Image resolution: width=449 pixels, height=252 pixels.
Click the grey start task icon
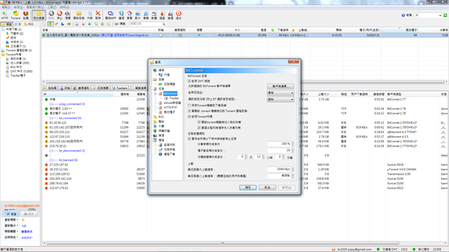point(51,15)
